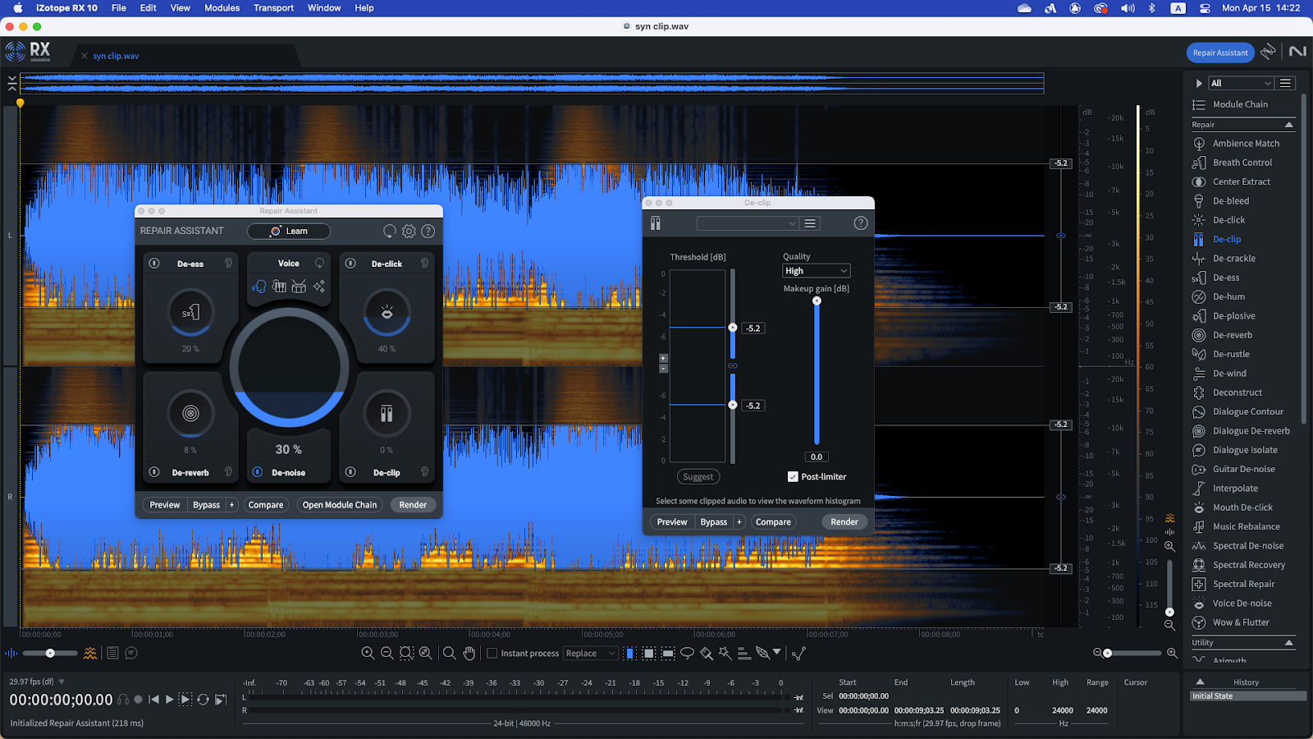
Task: Open the Modules menu
Action: (x=222, y=8)
